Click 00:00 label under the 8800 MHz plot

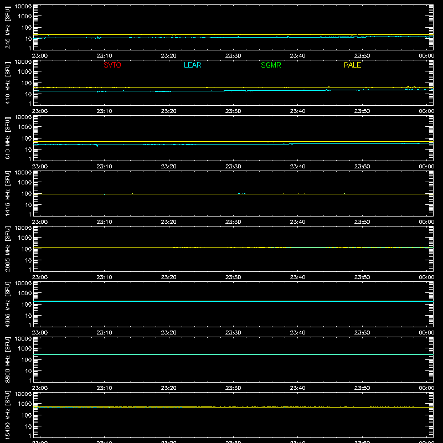(426, 388)
